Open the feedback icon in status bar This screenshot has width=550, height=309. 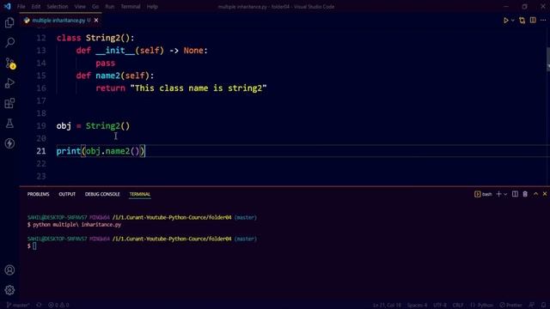[532, 306]
